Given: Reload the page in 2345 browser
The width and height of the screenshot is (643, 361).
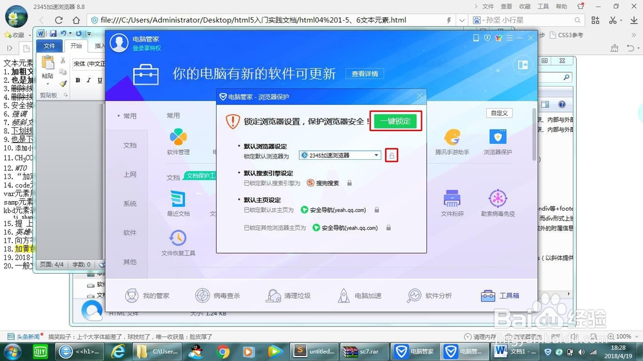Looking at the screenshot, I should tap(59, 20).
